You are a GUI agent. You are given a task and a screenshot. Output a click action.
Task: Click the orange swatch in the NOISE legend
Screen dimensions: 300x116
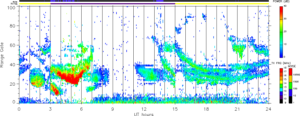[290, 79]
